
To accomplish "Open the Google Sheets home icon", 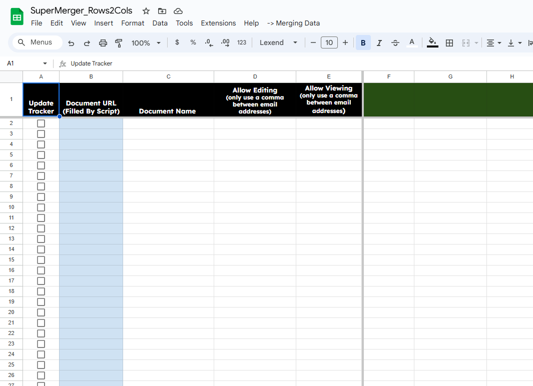I will click(x=17, y=16).
